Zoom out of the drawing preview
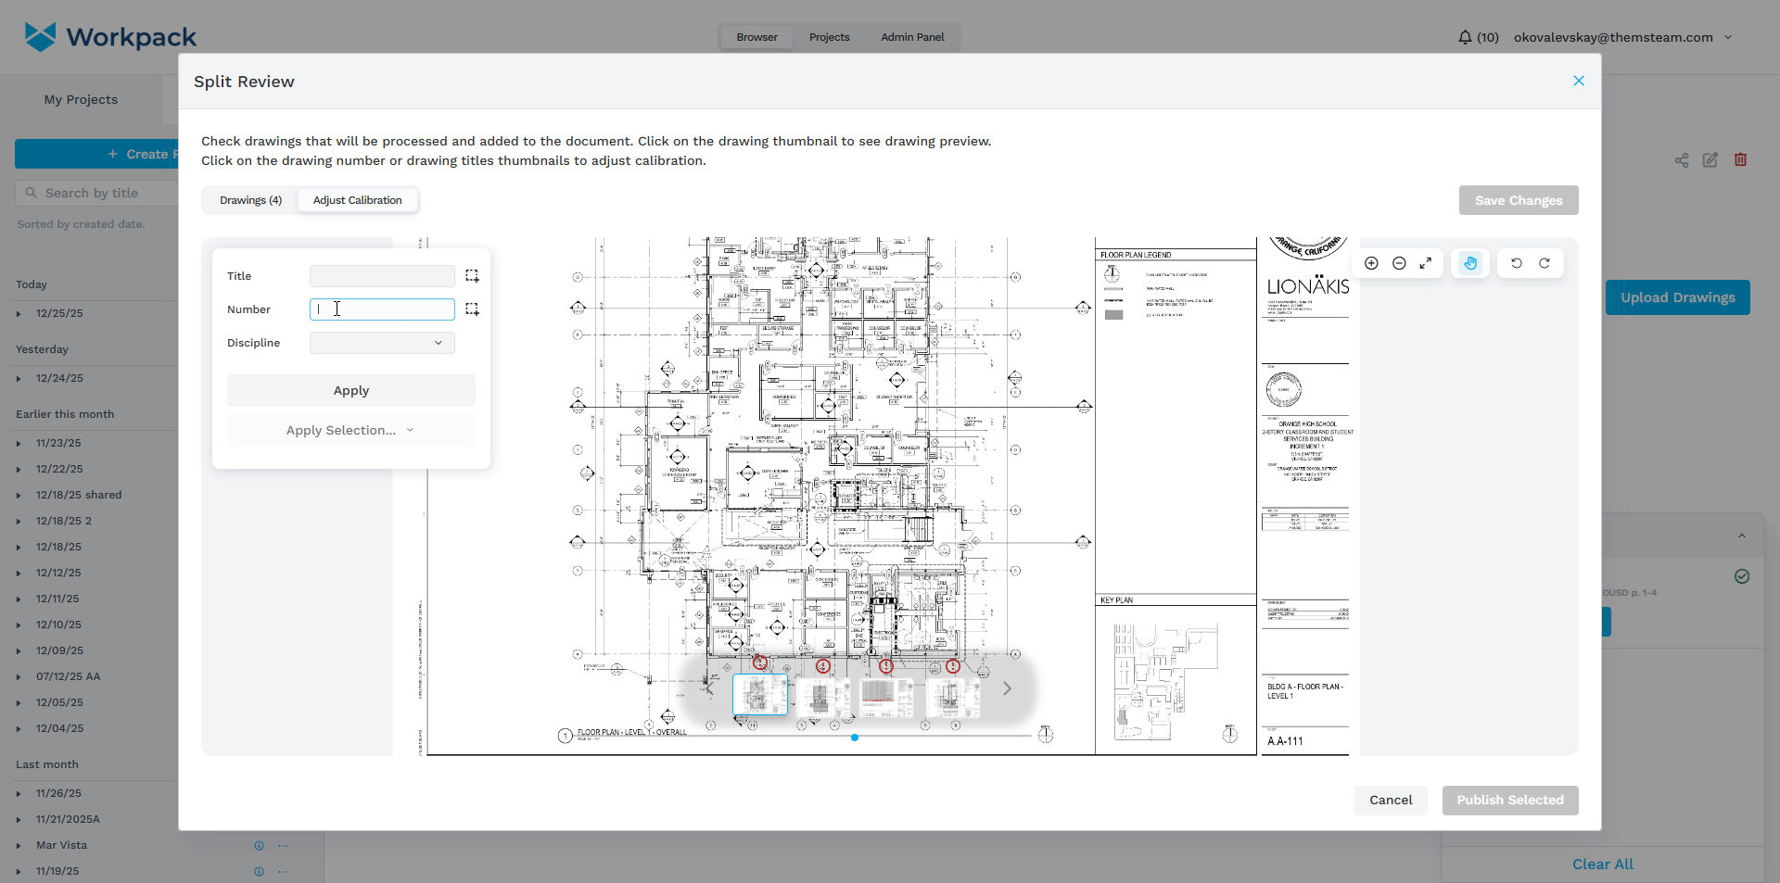1780x883 pixels. [1399, 263]
